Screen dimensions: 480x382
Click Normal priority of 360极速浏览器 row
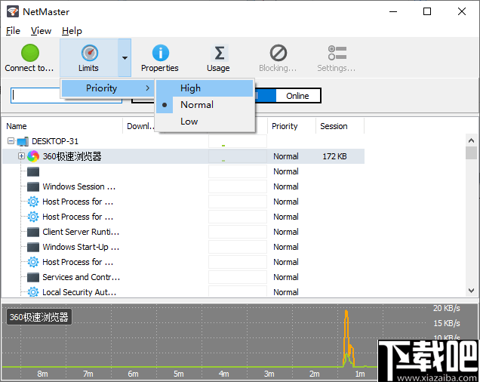(x=286, y=156)
